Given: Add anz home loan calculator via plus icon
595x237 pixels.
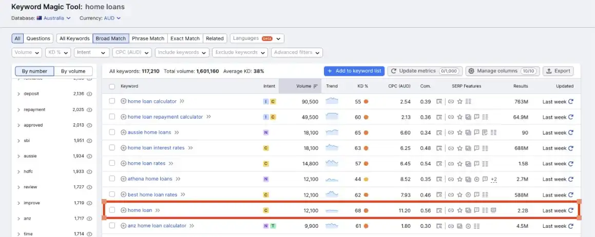Looking at the screenshot, I should click(123, 226).
